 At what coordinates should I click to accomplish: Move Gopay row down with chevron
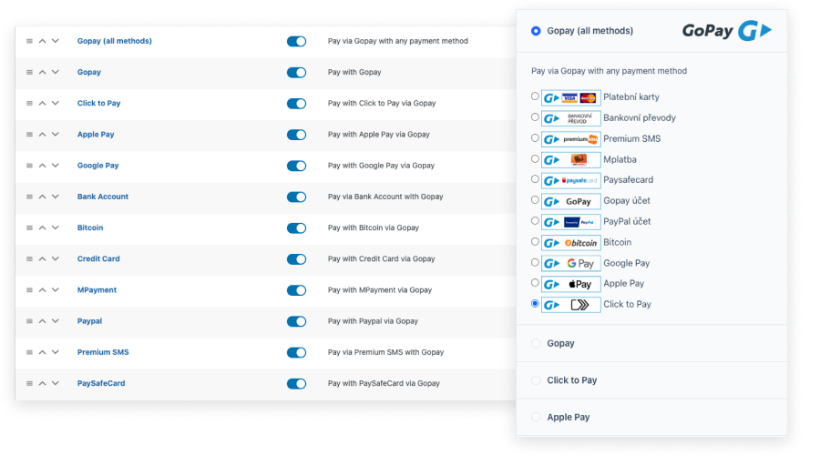tap(56, 72)
